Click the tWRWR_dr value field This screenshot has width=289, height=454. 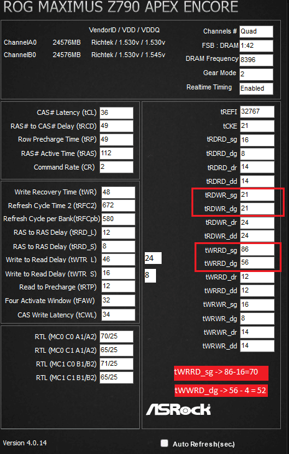(257, 332)
